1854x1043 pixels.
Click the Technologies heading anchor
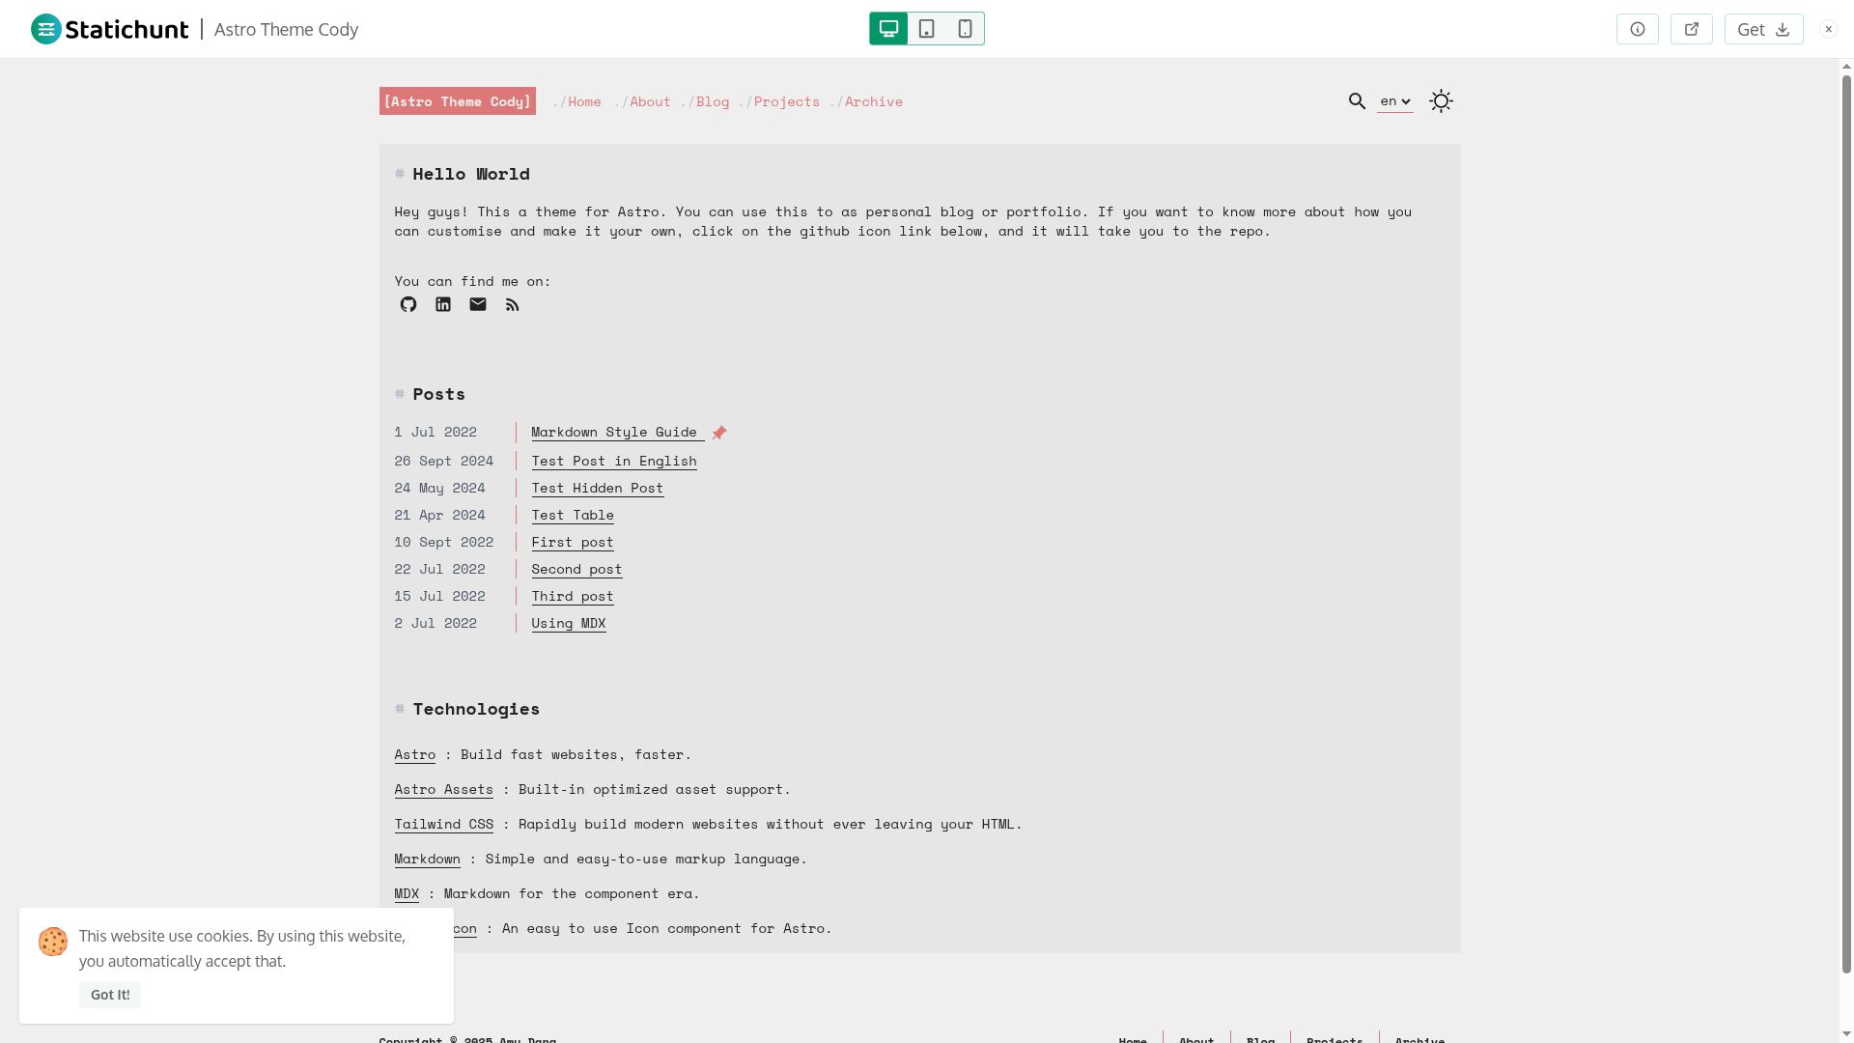tap(400, 709)
